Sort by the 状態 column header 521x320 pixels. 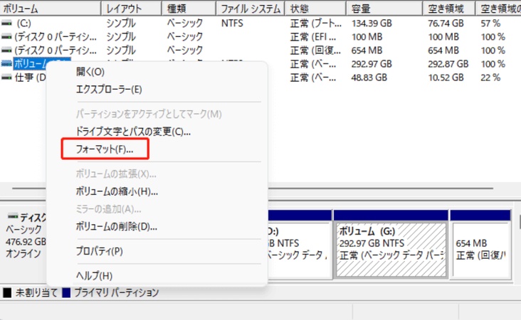point(315,9)
